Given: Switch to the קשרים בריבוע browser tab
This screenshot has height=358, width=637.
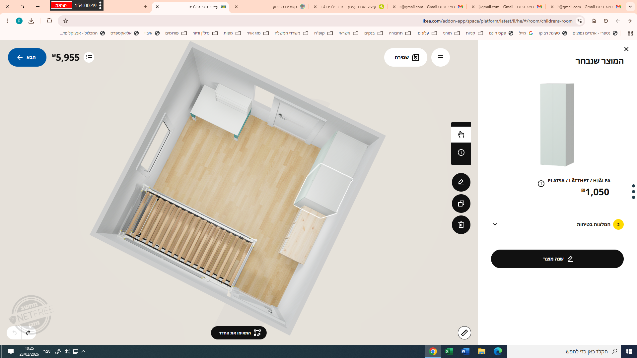Looking at the screenshot, I should coord(285,7).
